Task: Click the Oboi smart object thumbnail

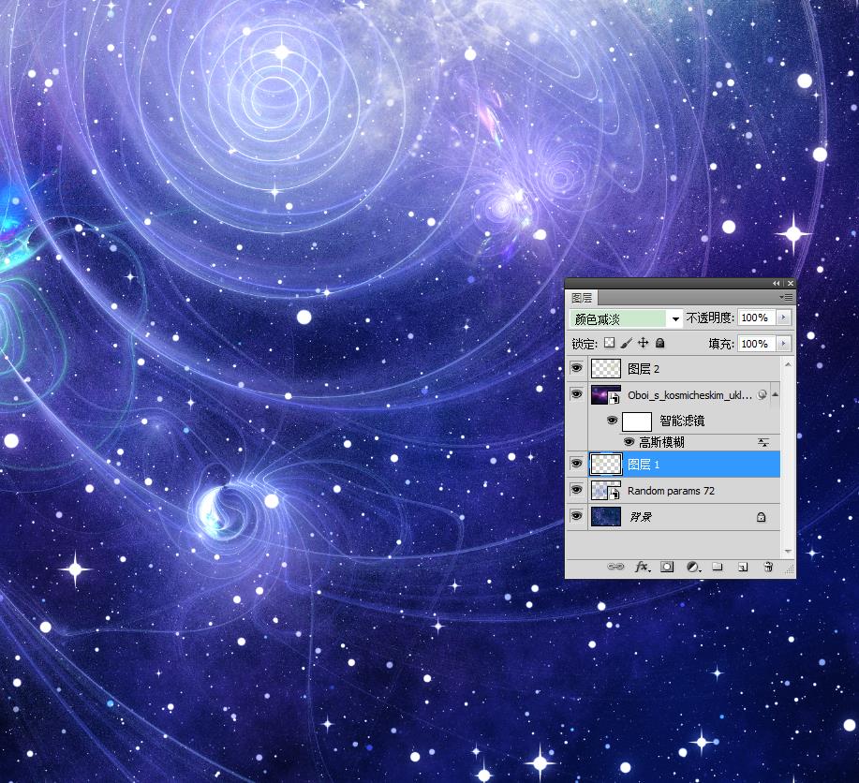Action: 606,394
